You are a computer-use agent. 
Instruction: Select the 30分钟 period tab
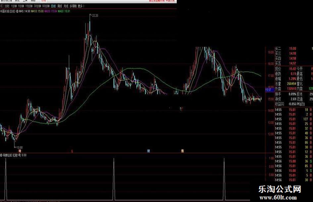click(37, 6)
